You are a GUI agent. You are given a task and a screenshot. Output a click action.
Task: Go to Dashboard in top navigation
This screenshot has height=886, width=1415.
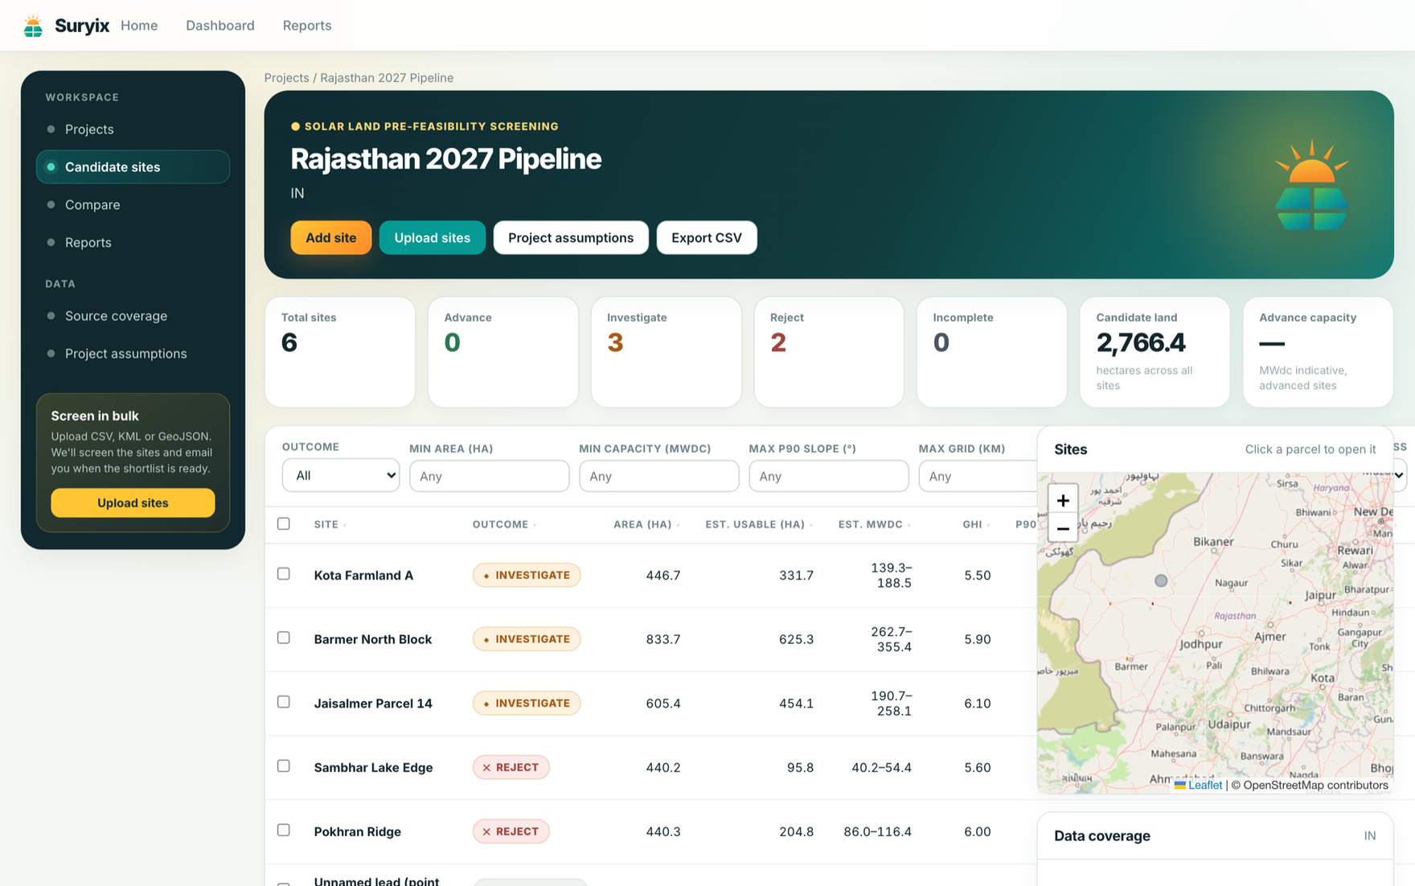(220, 26)
